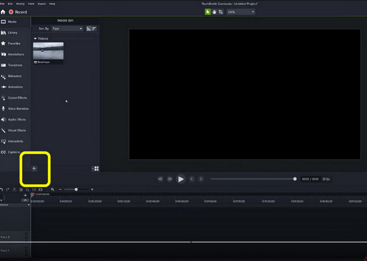Collapse the marker track with the up arrow

pyautogui.click(x=25, y=200)
